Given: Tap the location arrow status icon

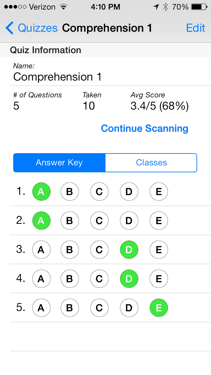Looking at the screenshot, I should [x=156, y=7].
